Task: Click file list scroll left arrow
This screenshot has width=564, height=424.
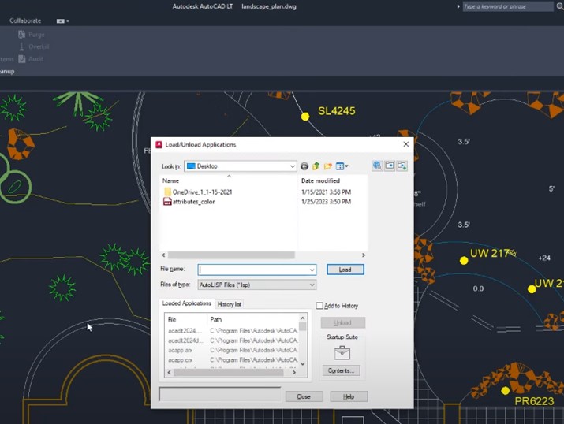Action: [x=163, y=255]
